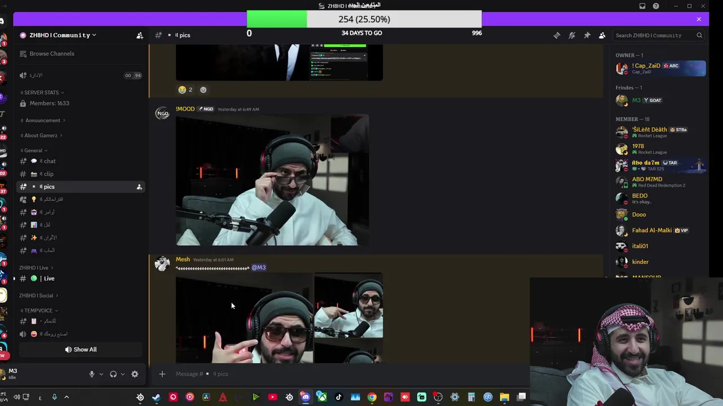Open the Live channel
The height and width of the screenshot is (406, 723).
(x=80, y=279)
